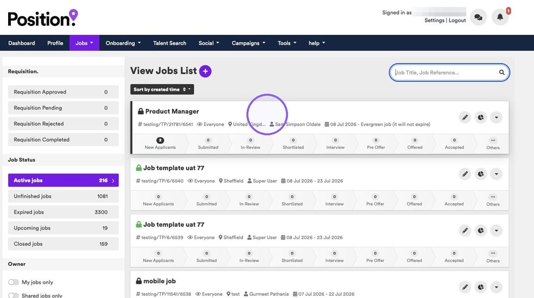
Task: Open mobile job analytics pie icon
Action: [481, 287]
